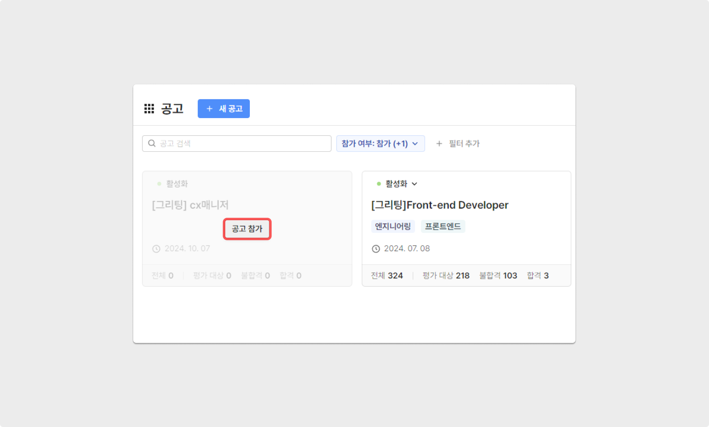Click the plus icon in 새 공고

point(209,109)
